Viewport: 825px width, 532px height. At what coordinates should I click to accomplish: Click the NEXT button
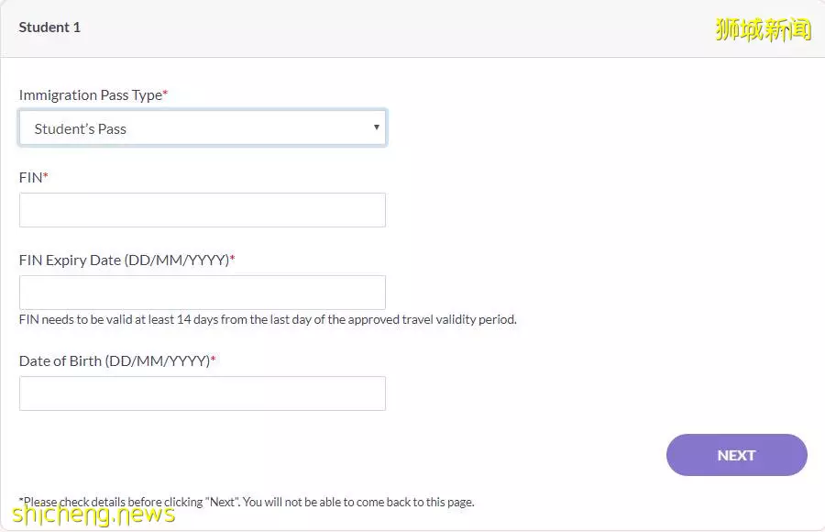tap(737, 455)
